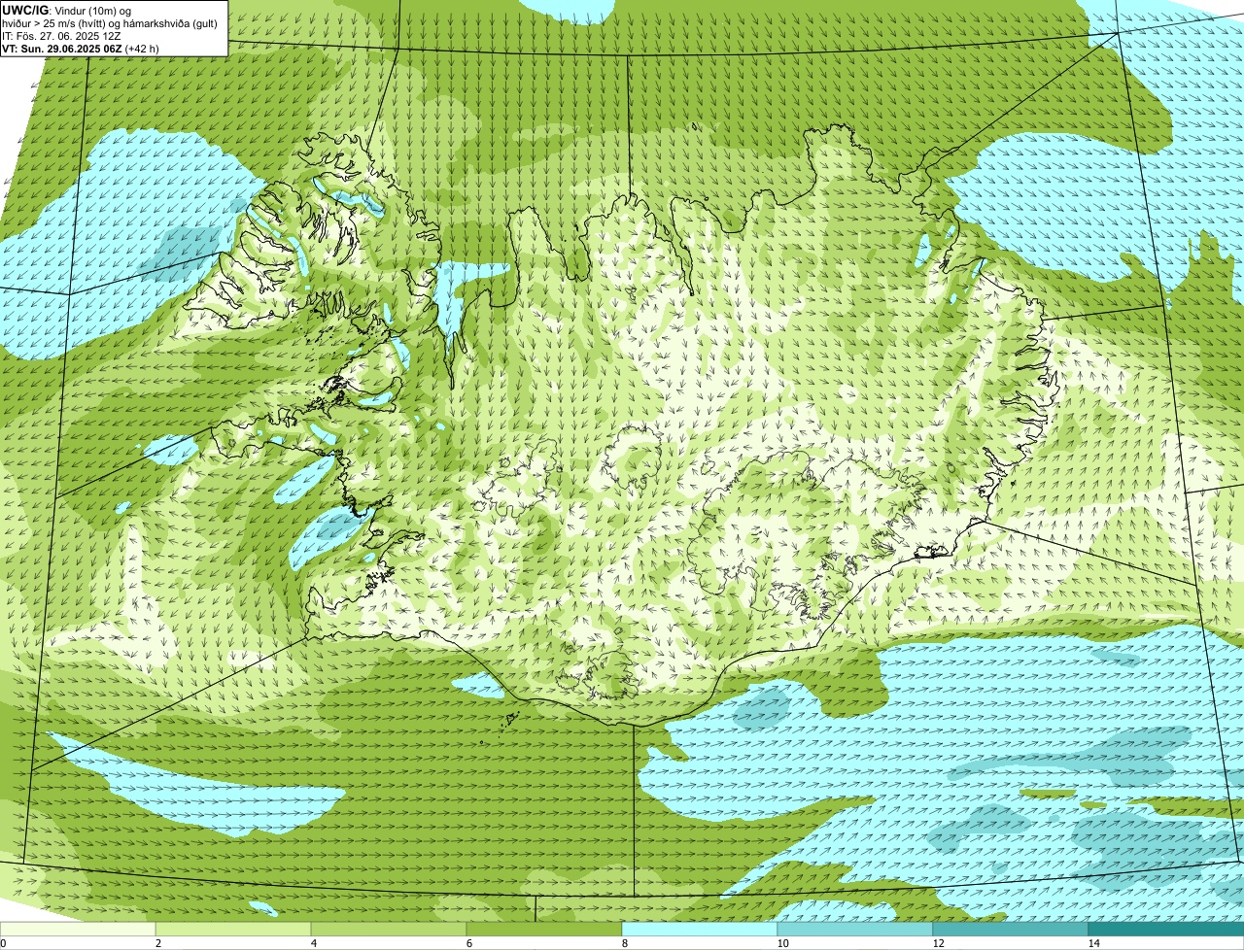Image resolution: width=1244 pixels, height=950 pixels.
Task: Pick the color bar segment between 4 and 6
Action: pyautogui.click(x=389, y=929)
